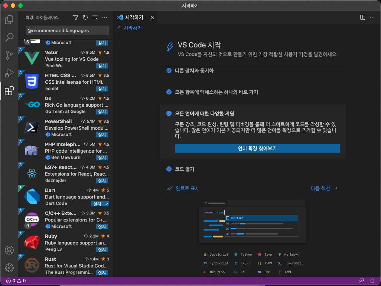Open Run and Debug view
The height and width of the screenshot is (286, 381).
[x=9, y=73]
